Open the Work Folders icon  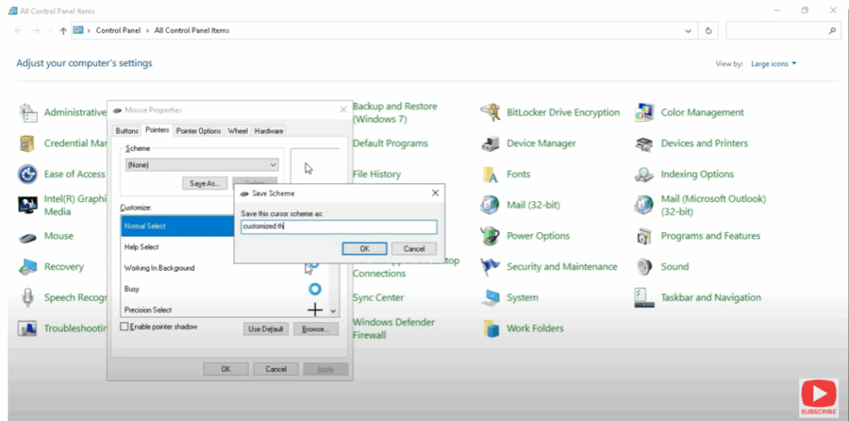490,328
